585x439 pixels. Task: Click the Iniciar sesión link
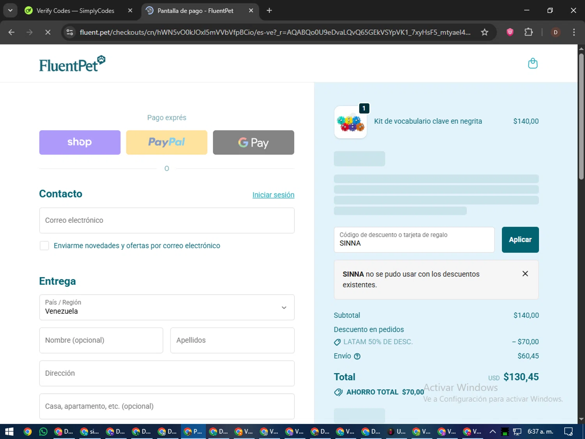click(x=273, y=195)
